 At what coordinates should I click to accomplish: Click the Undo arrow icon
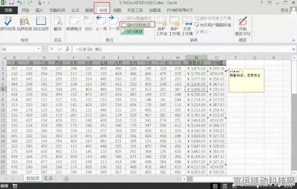click(20, 3)
